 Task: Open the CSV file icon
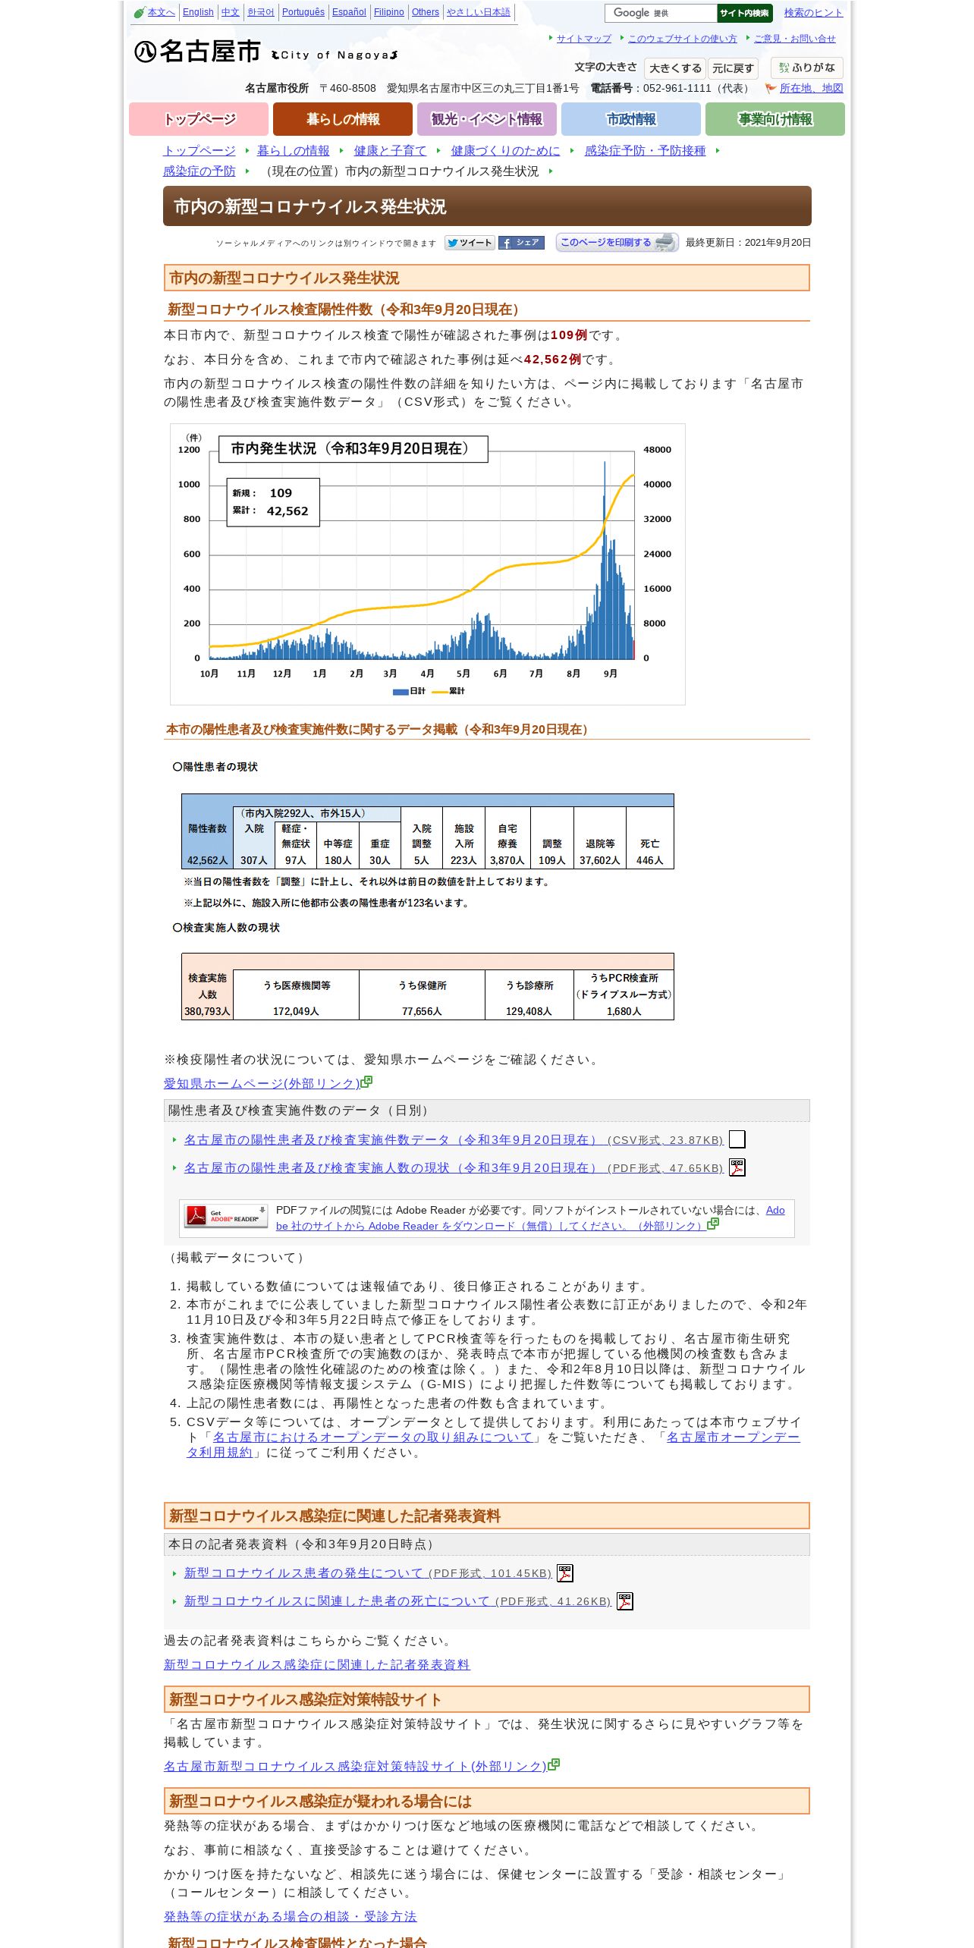pos(737,1139)
